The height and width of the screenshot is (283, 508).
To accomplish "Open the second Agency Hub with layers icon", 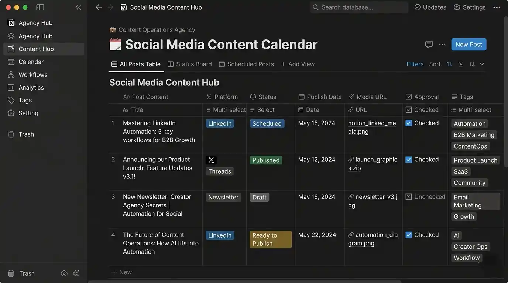I will point(44,36).
